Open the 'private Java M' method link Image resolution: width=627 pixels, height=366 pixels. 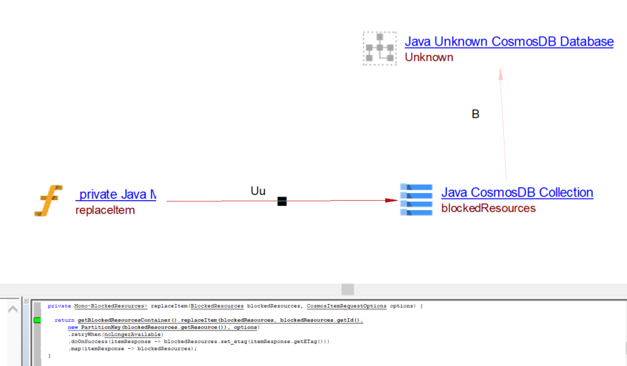coord(116,194)
